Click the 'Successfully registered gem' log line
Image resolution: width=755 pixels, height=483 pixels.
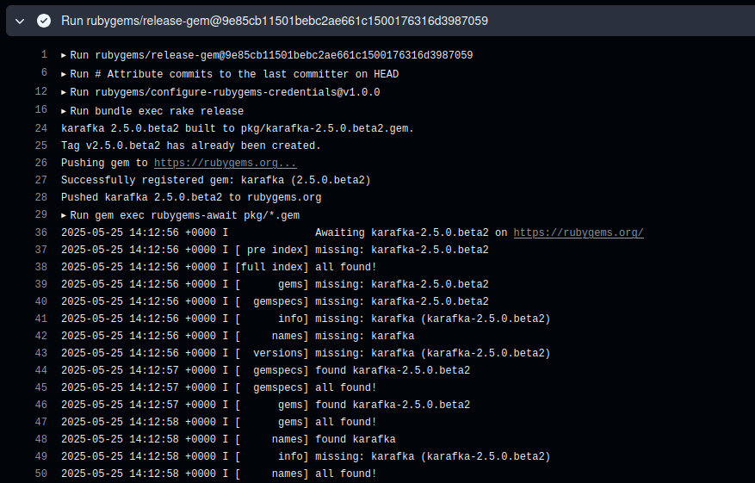(x=216, y=180)
